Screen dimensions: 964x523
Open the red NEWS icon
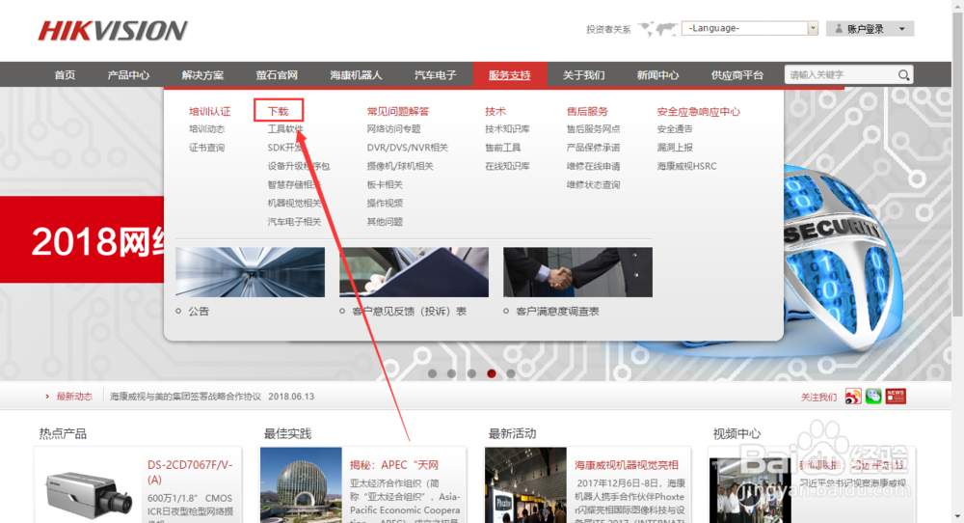coord(896,397)
